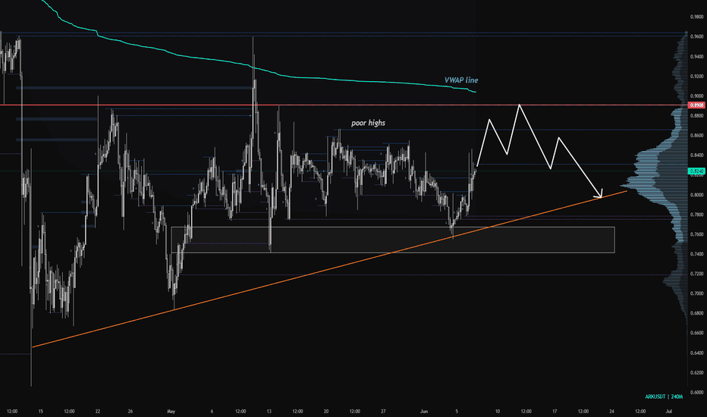The height and width of the screenshot is (417, 707).
Task: Click the '22' date on time axis
Action: (98, 411)
